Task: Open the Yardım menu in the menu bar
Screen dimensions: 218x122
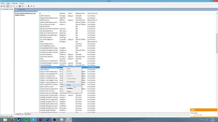Action: (22, 3)
